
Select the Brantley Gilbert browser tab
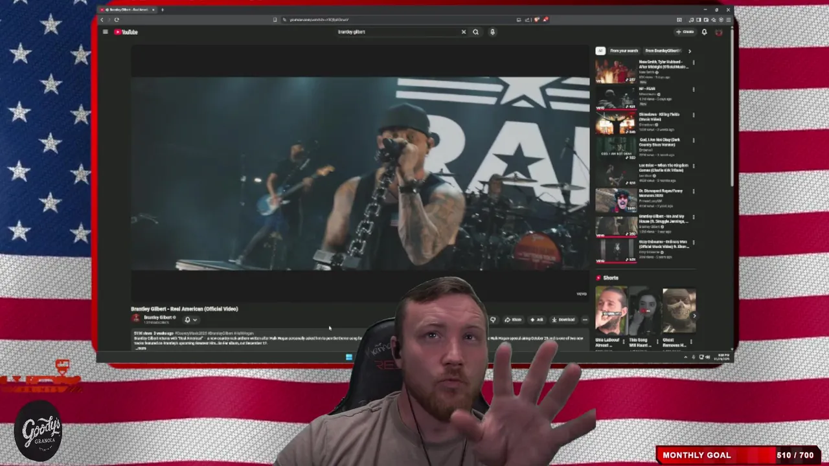click(126, 10)
